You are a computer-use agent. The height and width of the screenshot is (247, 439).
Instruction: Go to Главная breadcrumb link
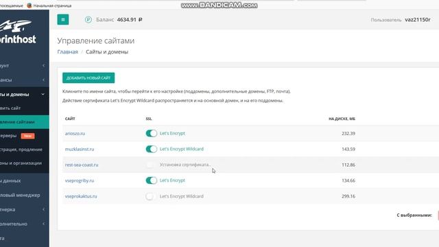tap(67, 52)
